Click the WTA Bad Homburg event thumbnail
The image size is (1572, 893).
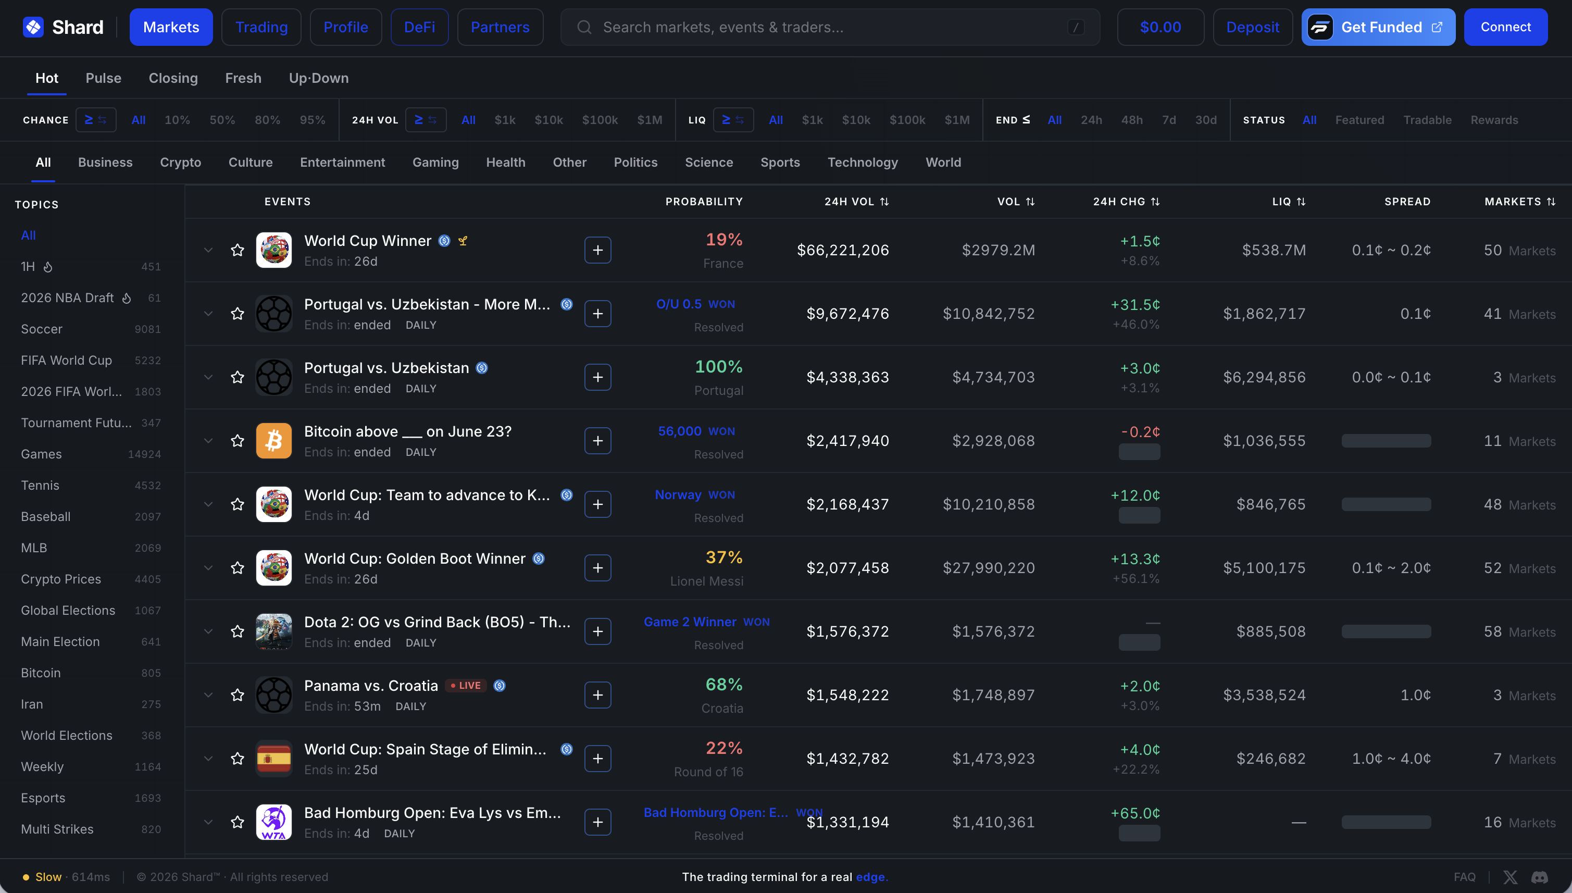tap(273, 822)
